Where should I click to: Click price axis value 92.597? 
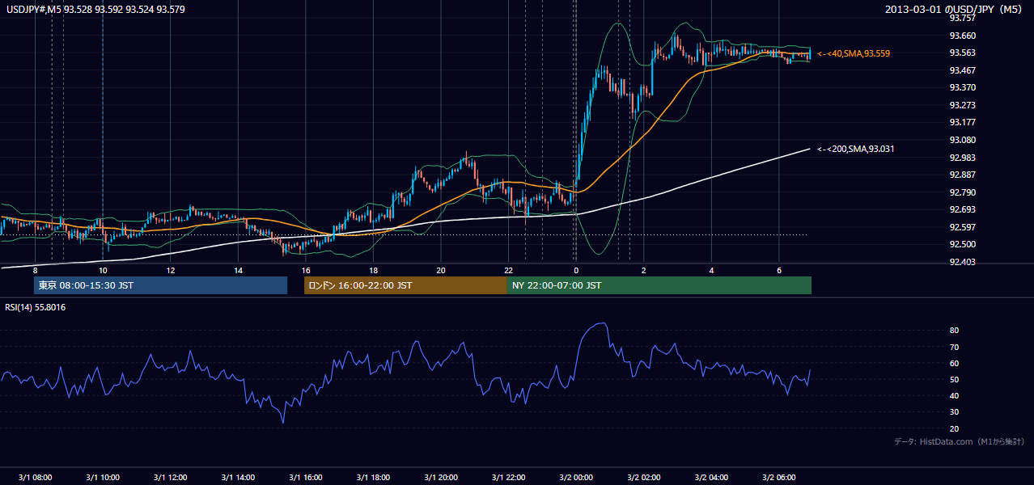[962, 227]
